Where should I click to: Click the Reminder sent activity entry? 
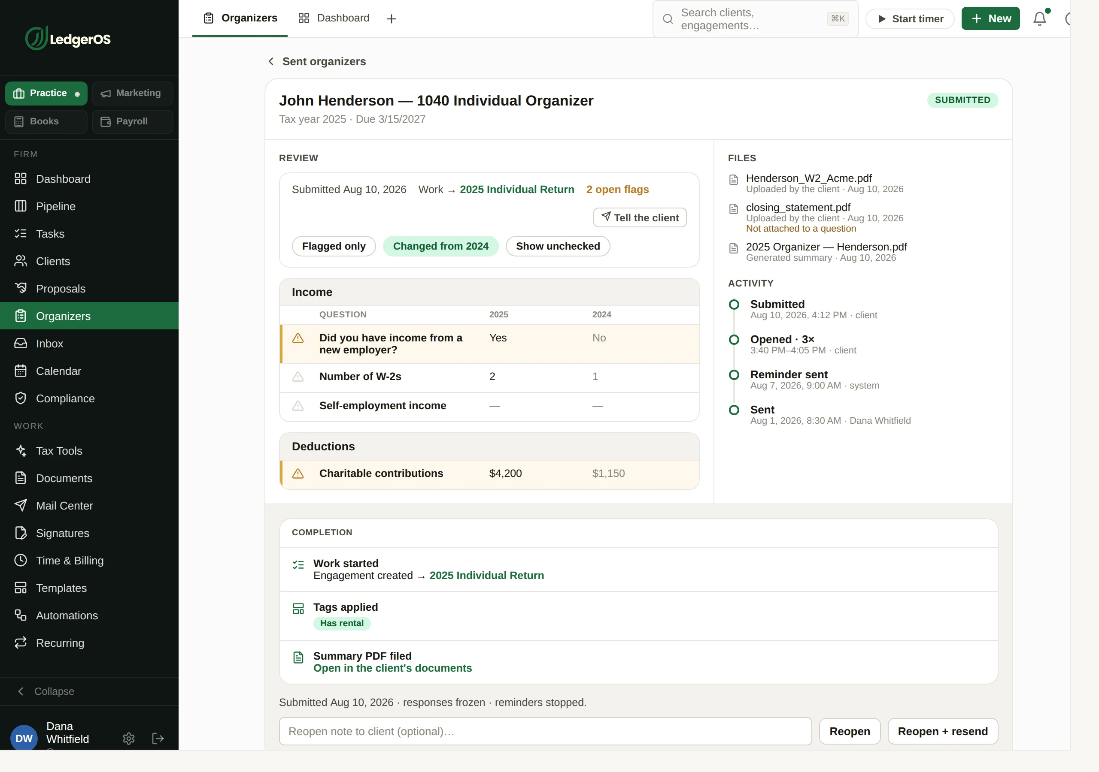[x=814, y=379]
